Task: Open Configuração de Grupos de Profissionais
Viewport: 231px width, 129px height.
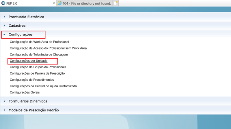Action: tap(38, 67)
